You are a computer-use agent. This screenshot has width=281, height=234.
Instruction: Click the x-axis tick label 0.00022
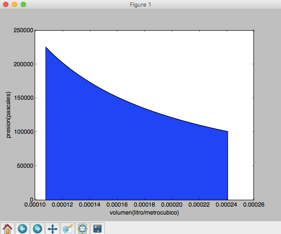(x=199, y=204)
